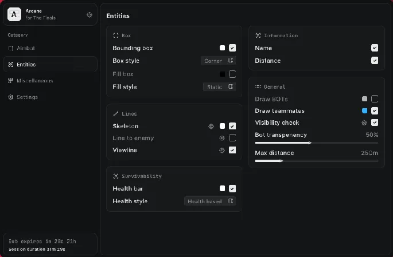Click the keybind icon next to Viewline
The image size is (393, 257).
click(221, 150)
